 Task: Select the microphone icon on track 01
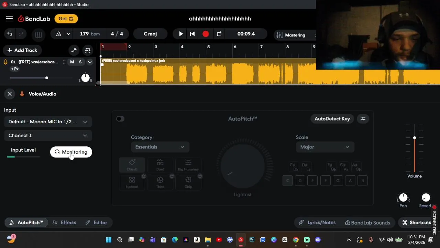tap(5, 62)
